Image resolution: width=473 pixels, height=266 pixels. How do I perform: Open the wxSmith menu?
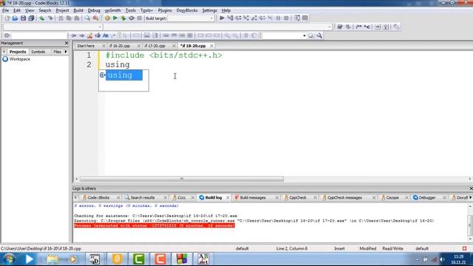click(112, 10)
